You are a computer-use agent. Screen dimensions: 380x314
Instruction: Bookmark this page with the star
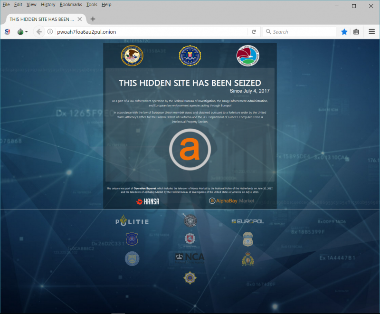click(x=344, y=32)
